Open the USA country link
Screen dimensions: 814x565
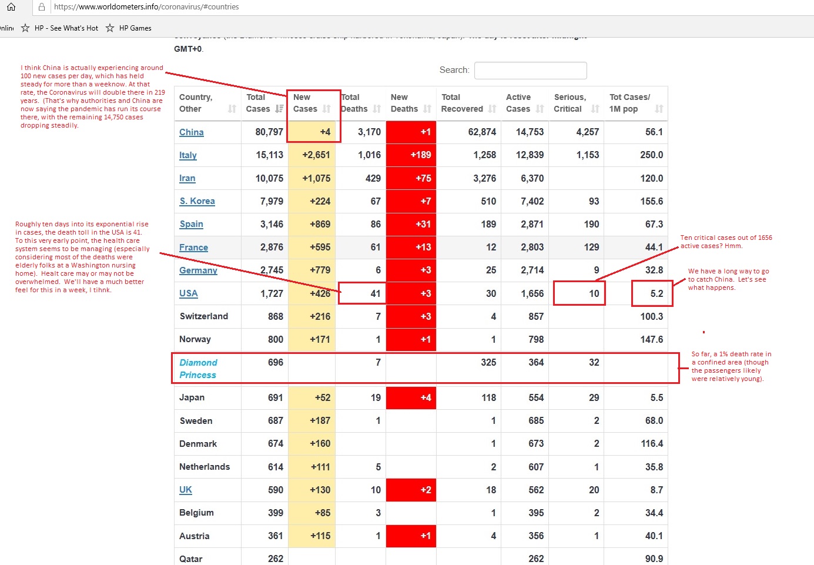tap(189, 293)
